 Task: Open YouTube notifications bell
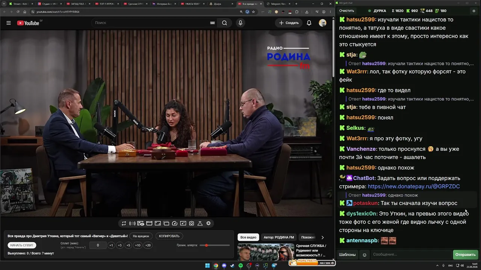(309, 23)
